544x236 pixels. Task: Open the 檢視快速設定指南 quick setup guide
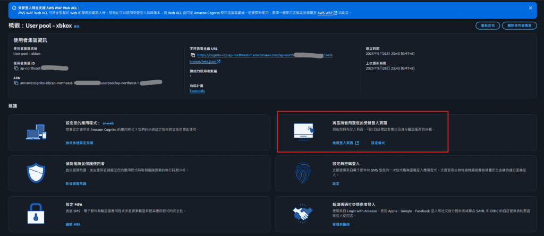(79, 142)
